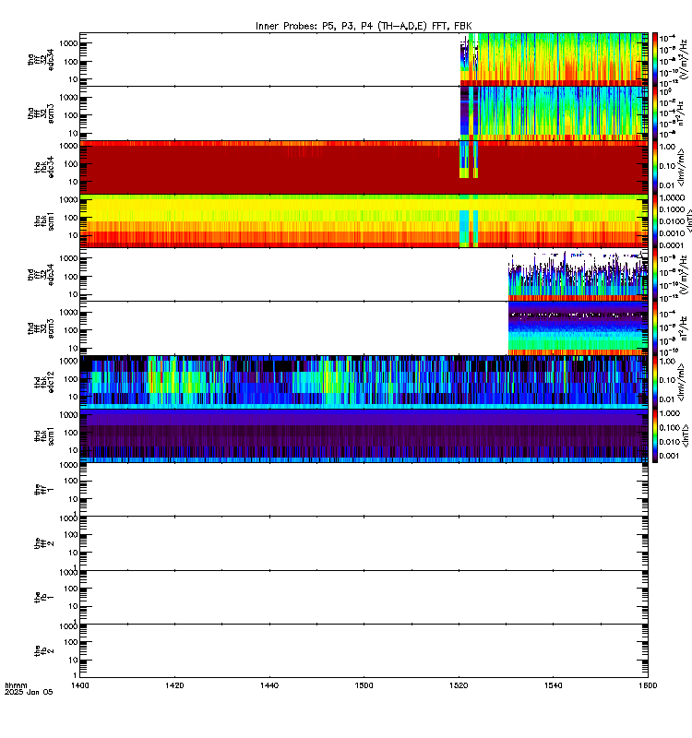Viewport: 692px width, 738px height.
Task: Click the 1440 time axis label
Action: pos(269,685)
